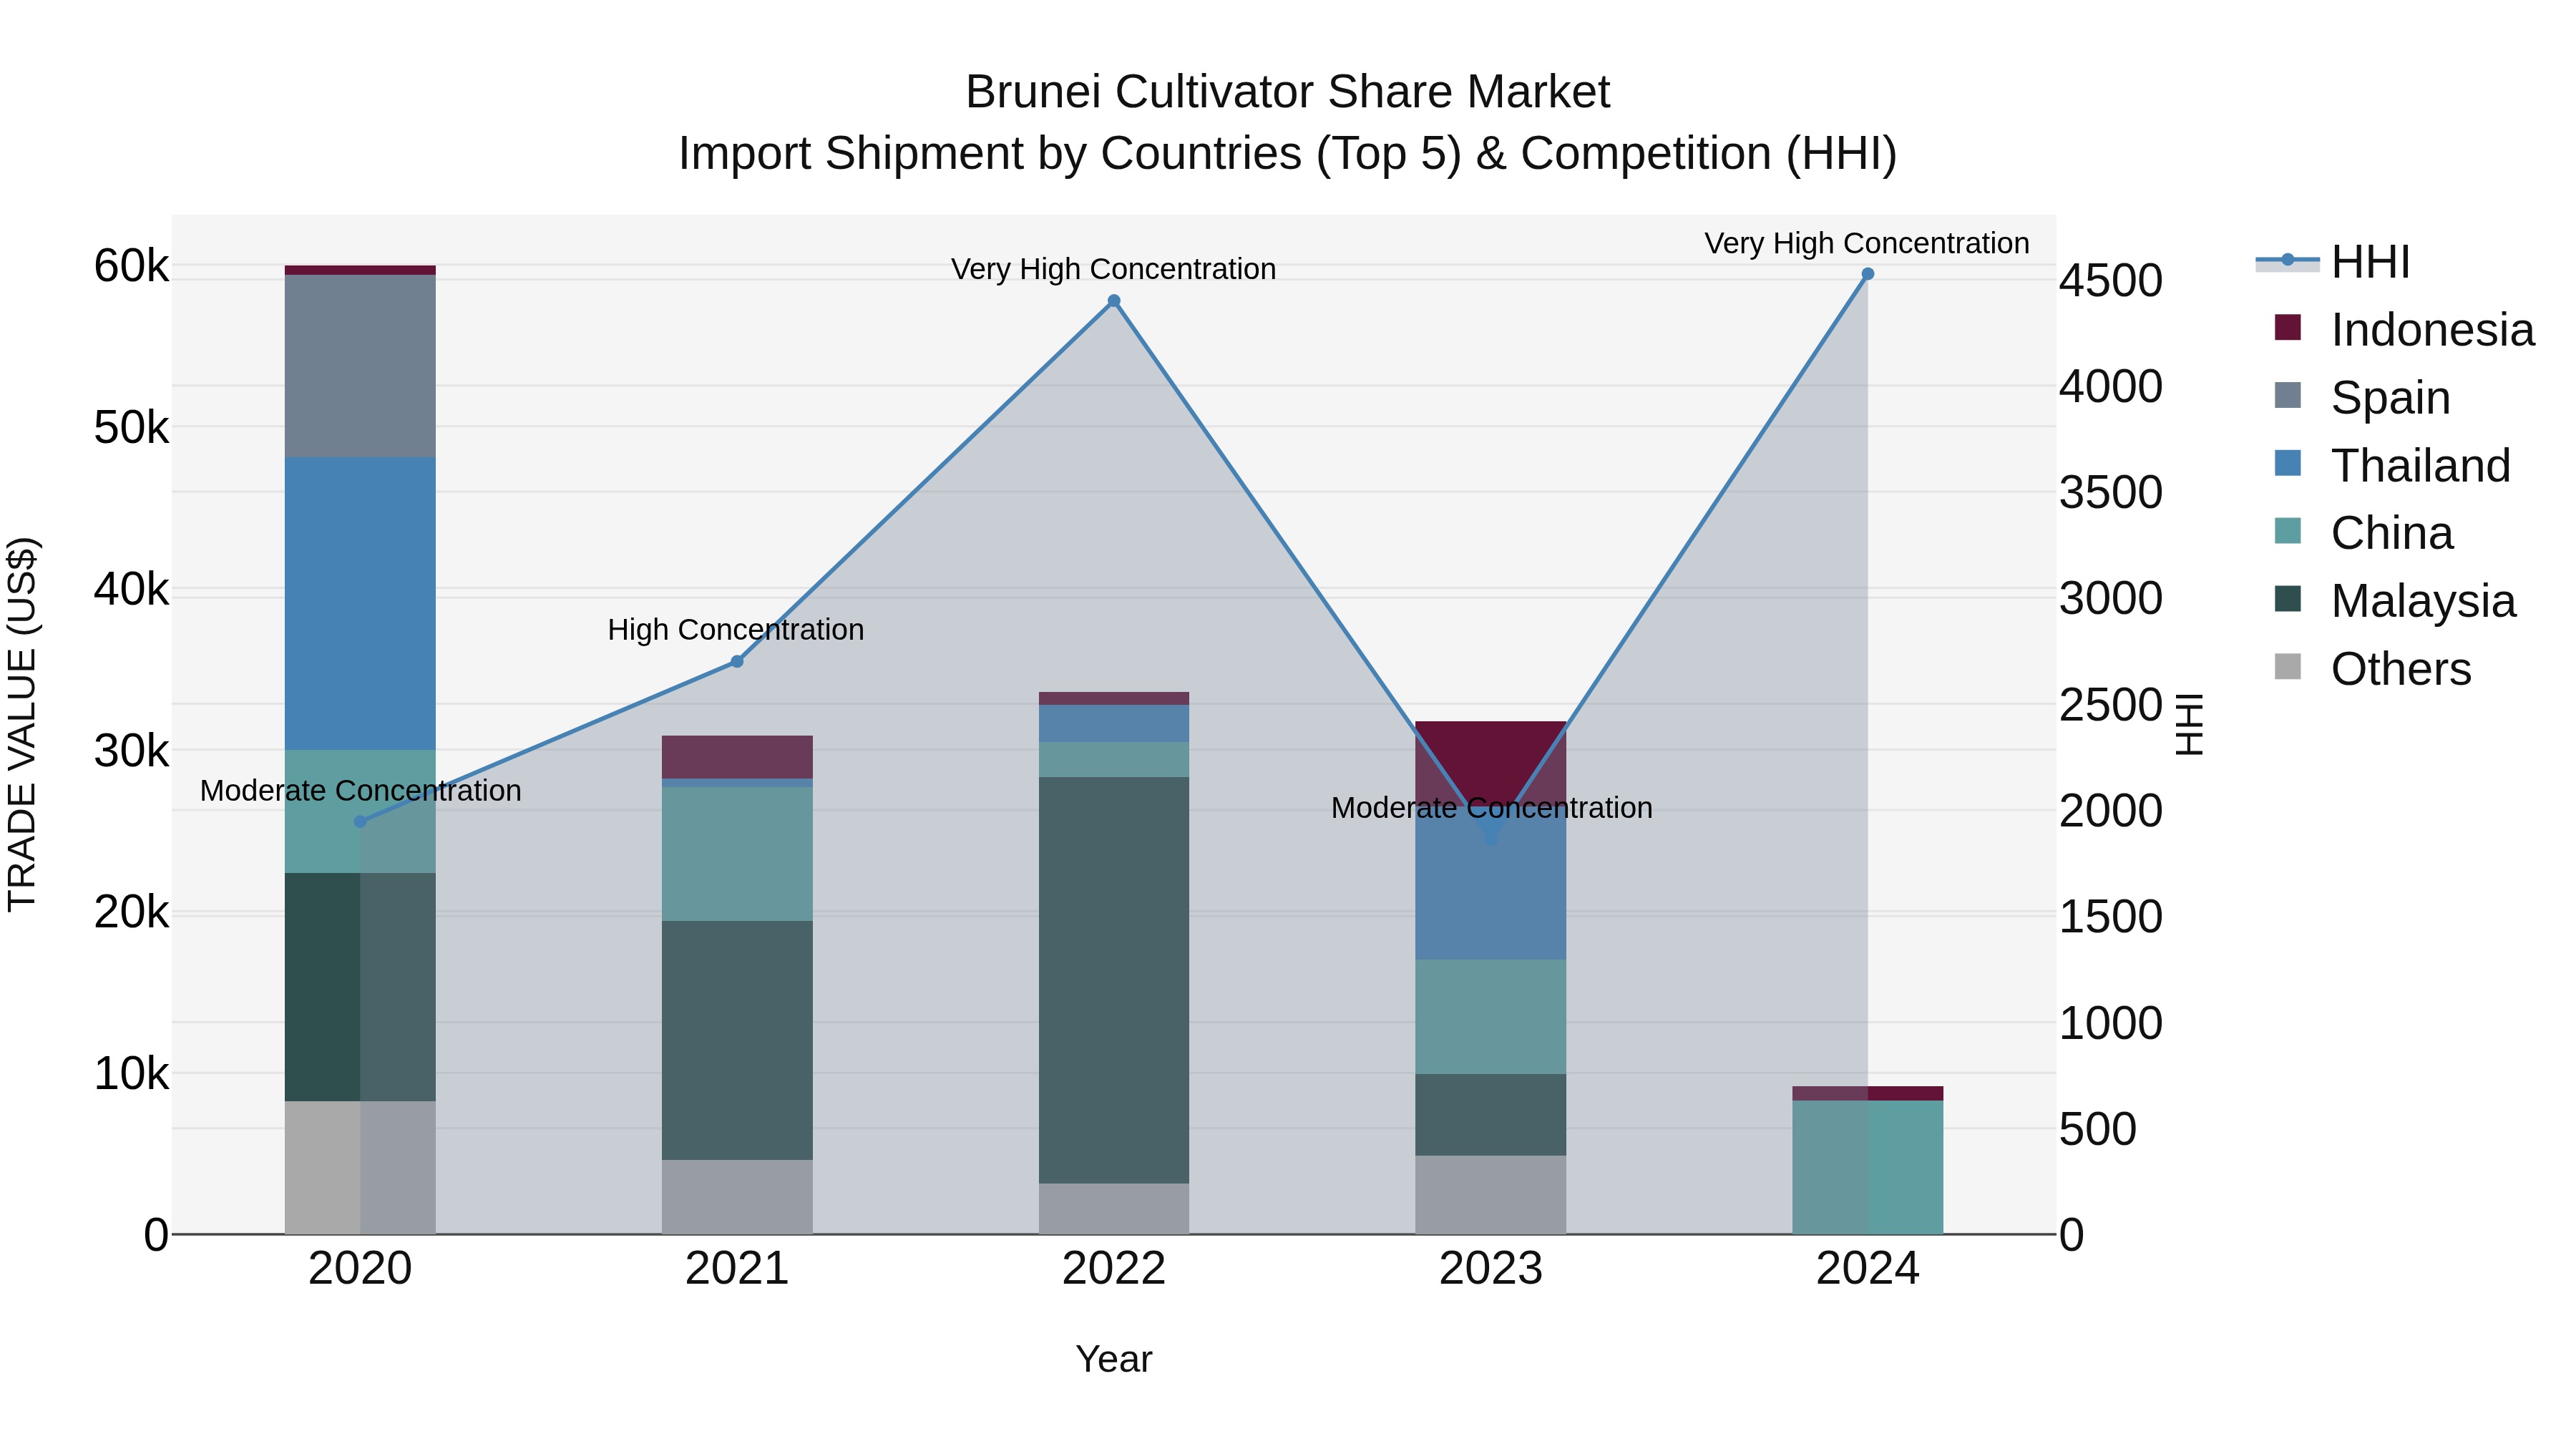Click the 2022 x-axis label
Screen dimensions: 2576x1449
click(1114, 1269)
